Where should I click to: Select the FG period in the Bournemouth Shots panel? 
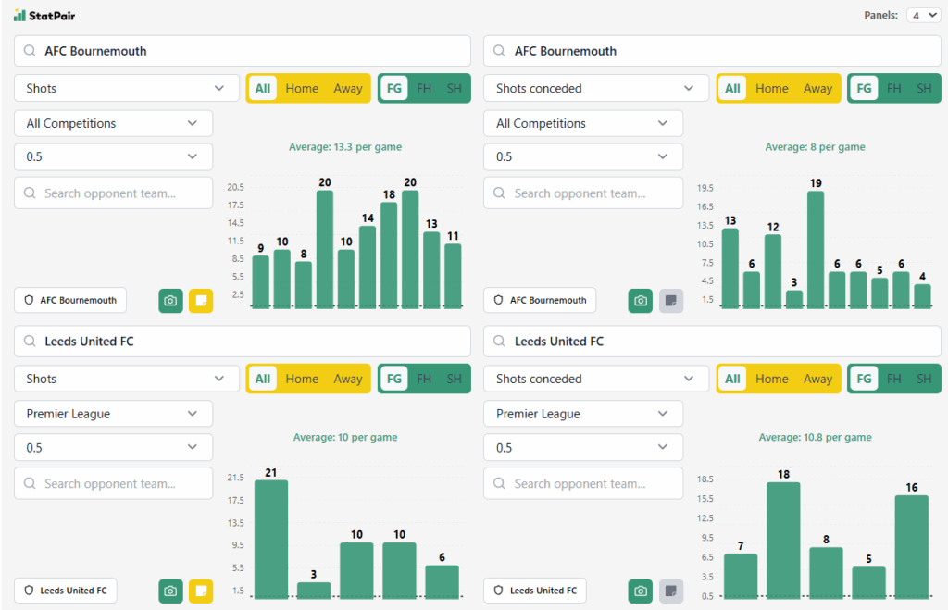point(393,88)
